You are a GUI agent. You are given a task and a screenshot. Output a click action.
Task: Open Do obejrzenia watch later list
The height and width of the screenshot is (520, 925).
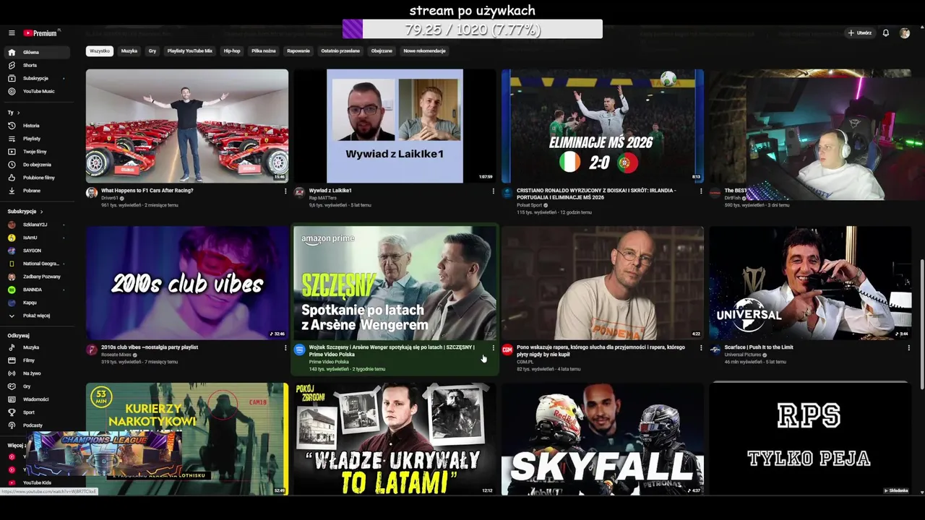(x=36, y=165)
